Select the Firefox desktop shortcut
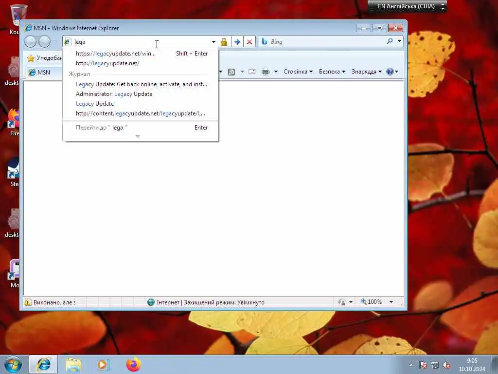 (14, 122)
